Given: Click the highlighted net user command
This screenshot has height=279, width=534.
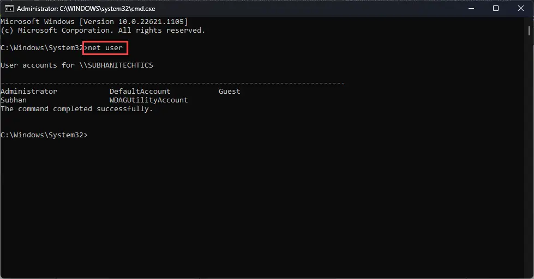Looking at the screenshot, I should (x=105, y=48).
